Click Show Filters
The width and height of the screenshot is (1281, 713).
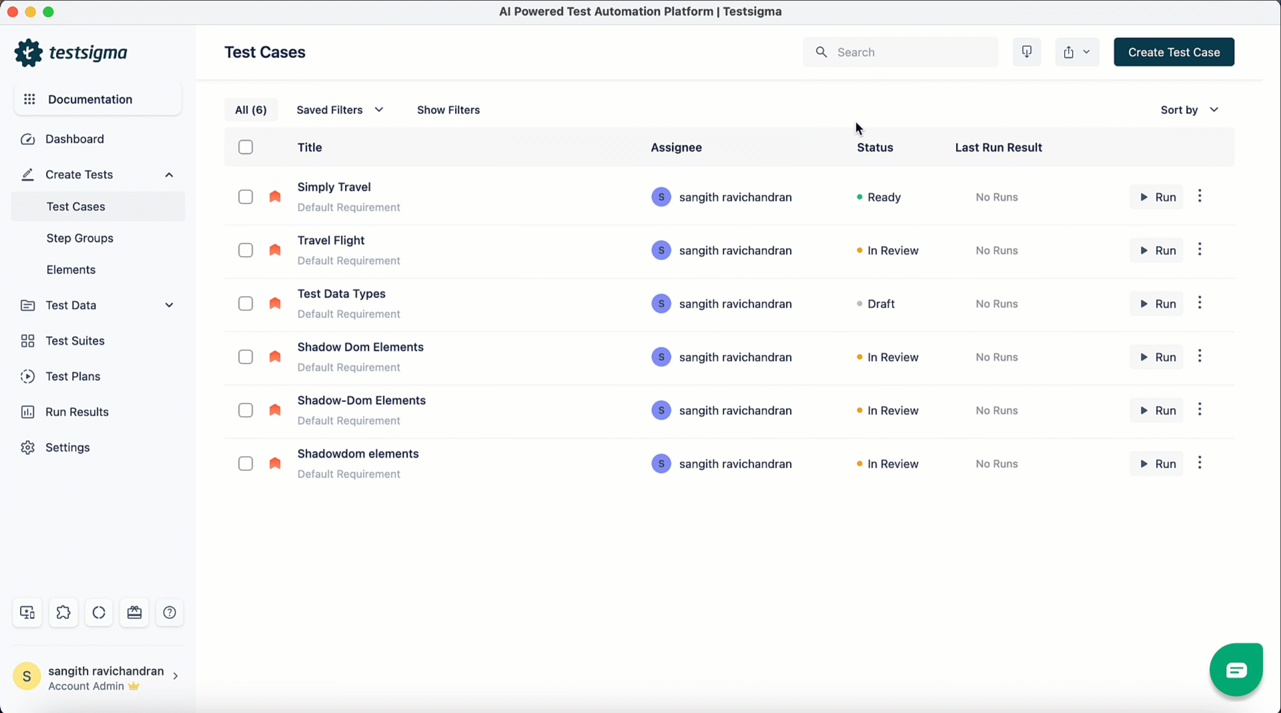click(448, 110)
